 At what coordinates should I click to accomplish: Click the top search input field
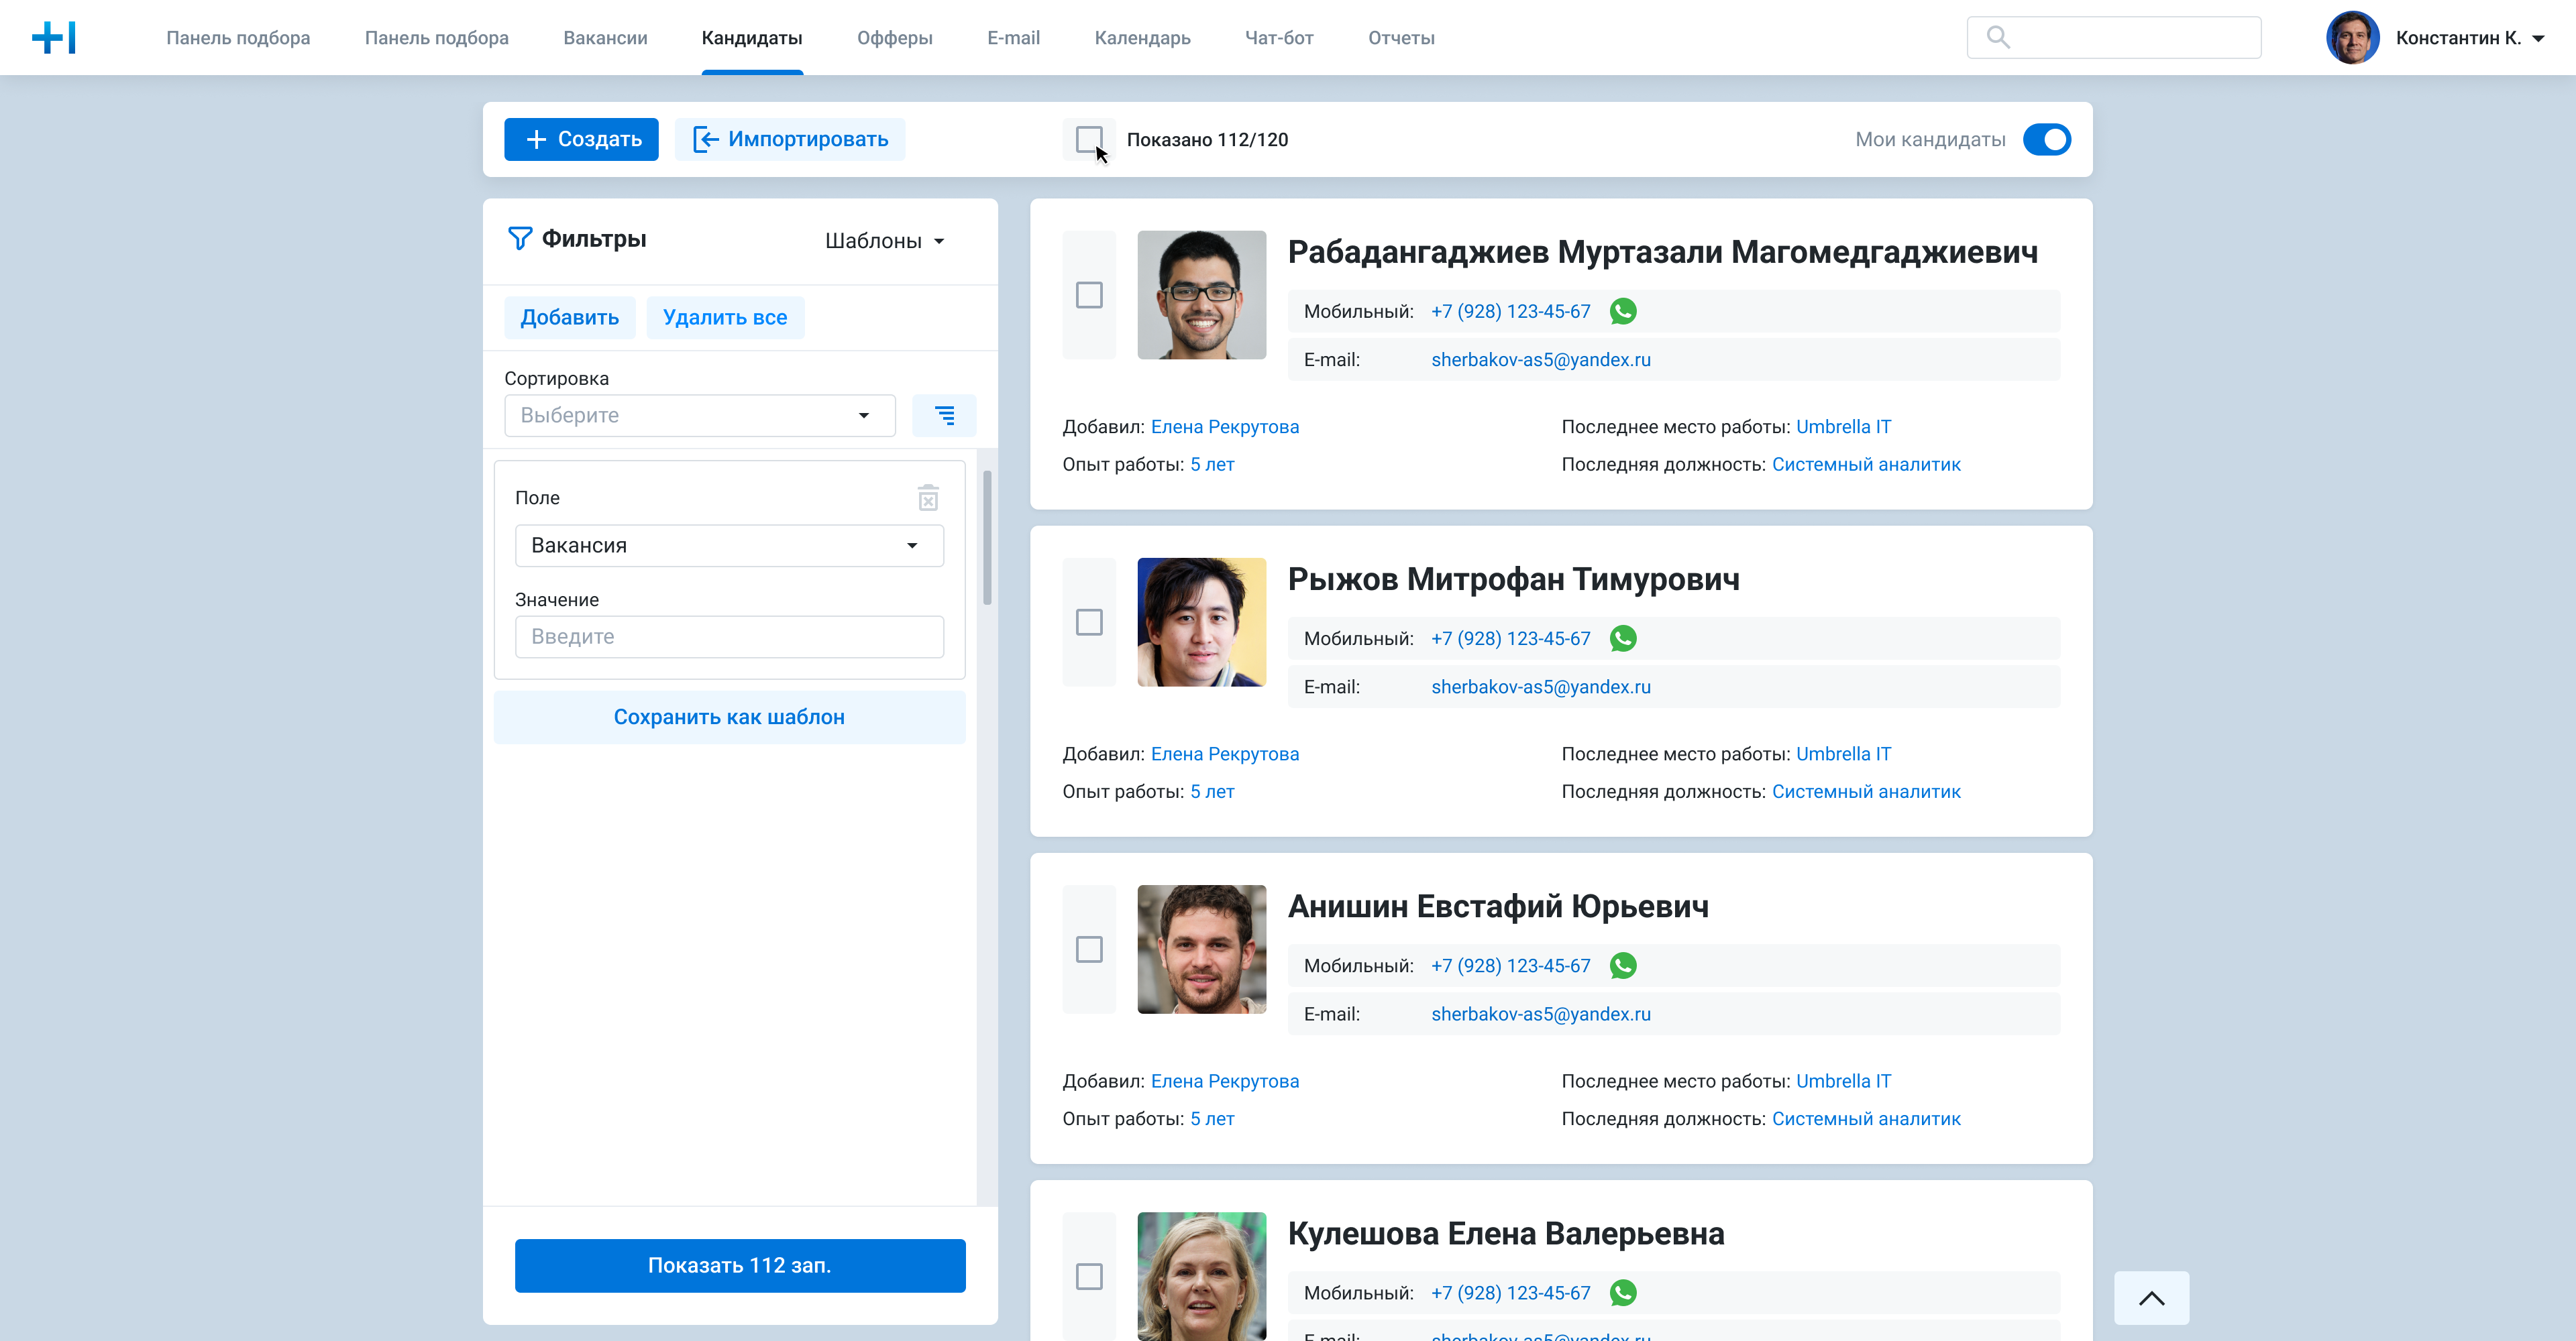(x=2114, y=37)
